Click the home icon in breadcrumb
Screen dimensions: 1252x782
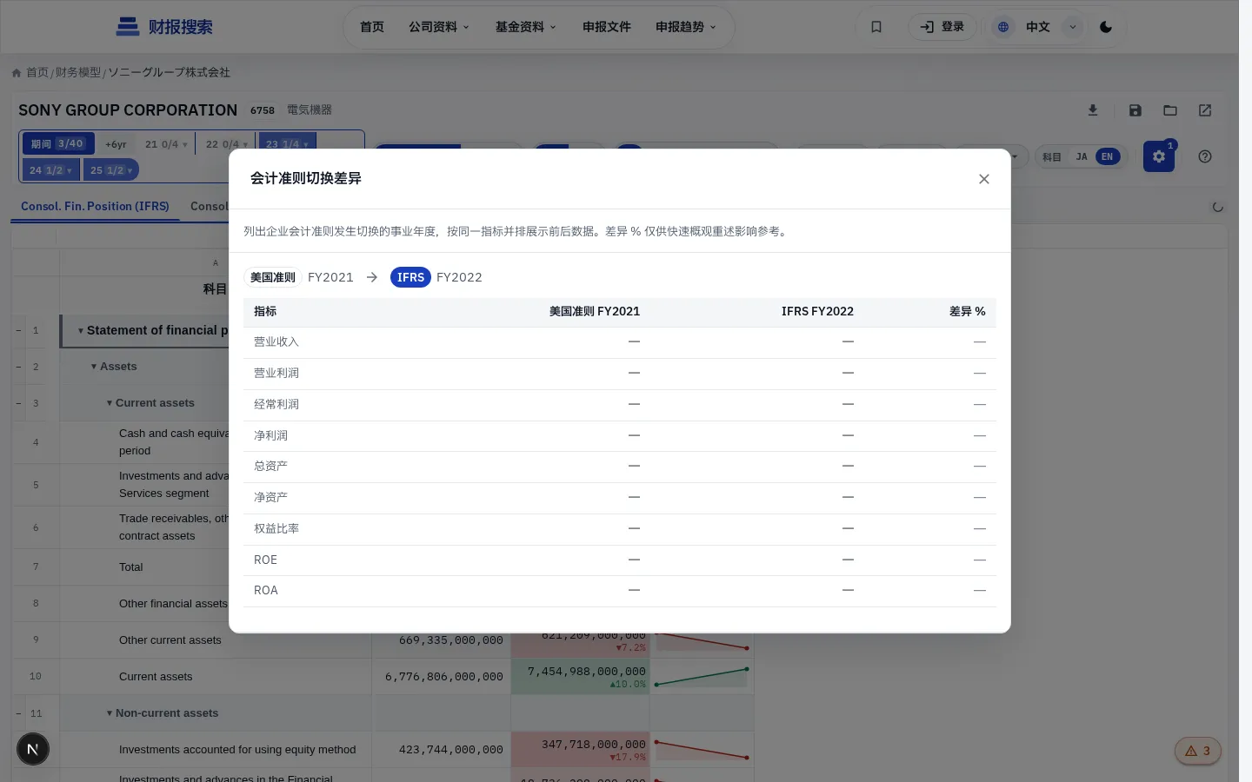tap(17, 73)
